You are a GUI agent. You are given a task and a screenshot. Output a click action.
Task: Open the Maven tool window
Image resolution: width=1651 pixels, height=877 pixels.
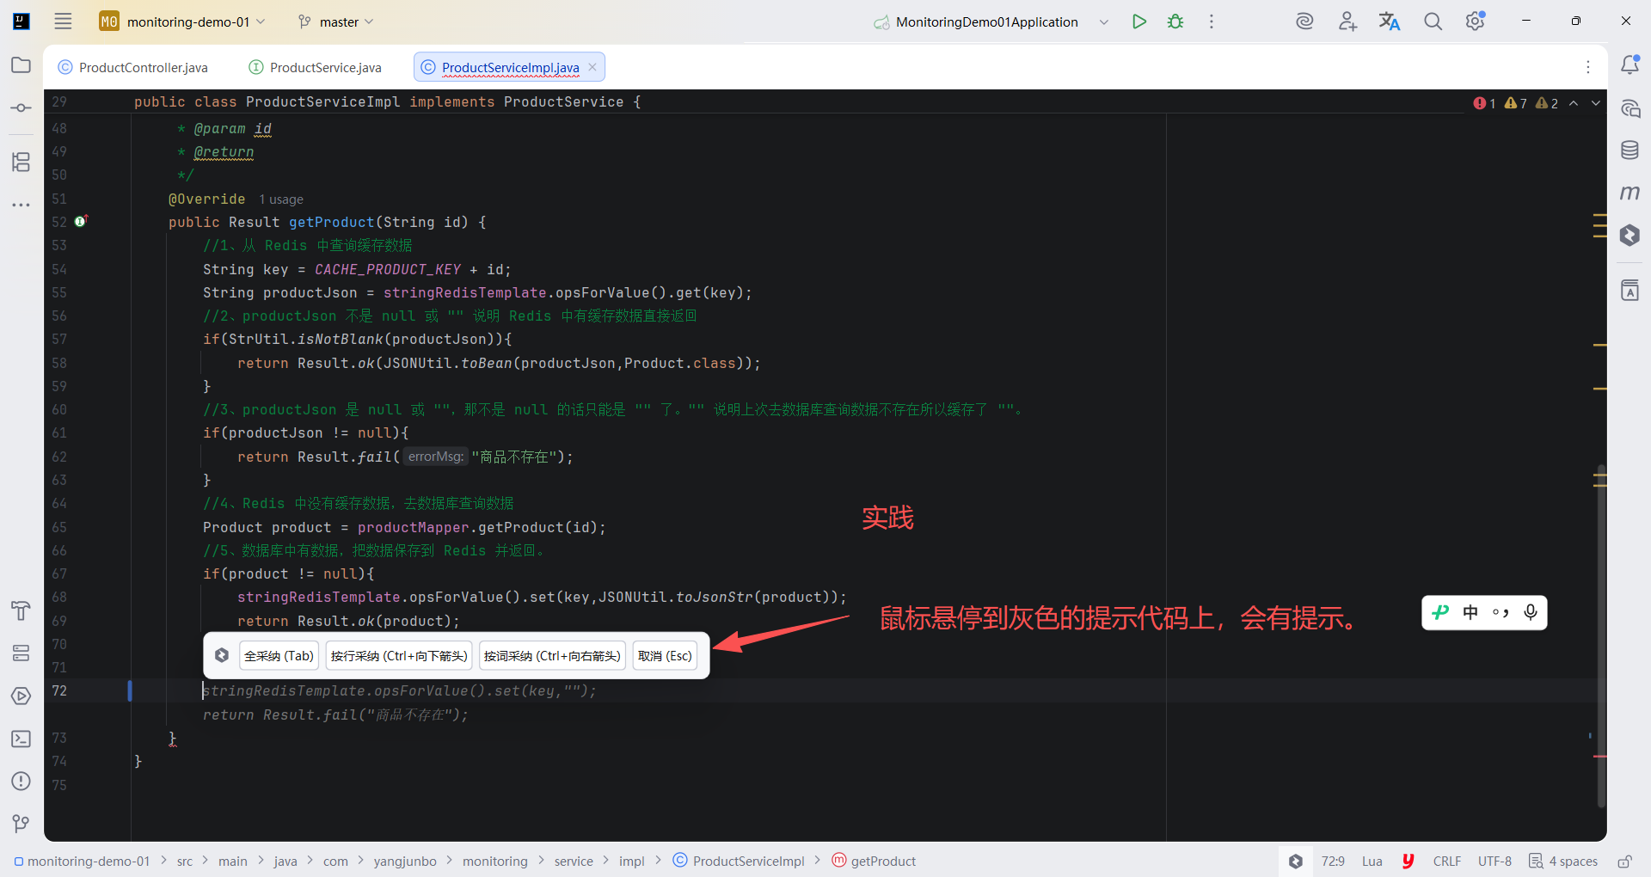coord(1630,193)
